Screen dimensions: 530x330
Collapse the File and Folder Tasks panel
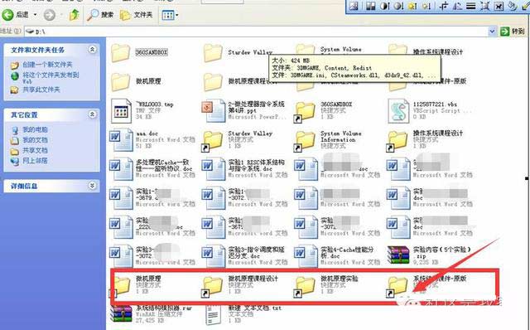(92, 50)
